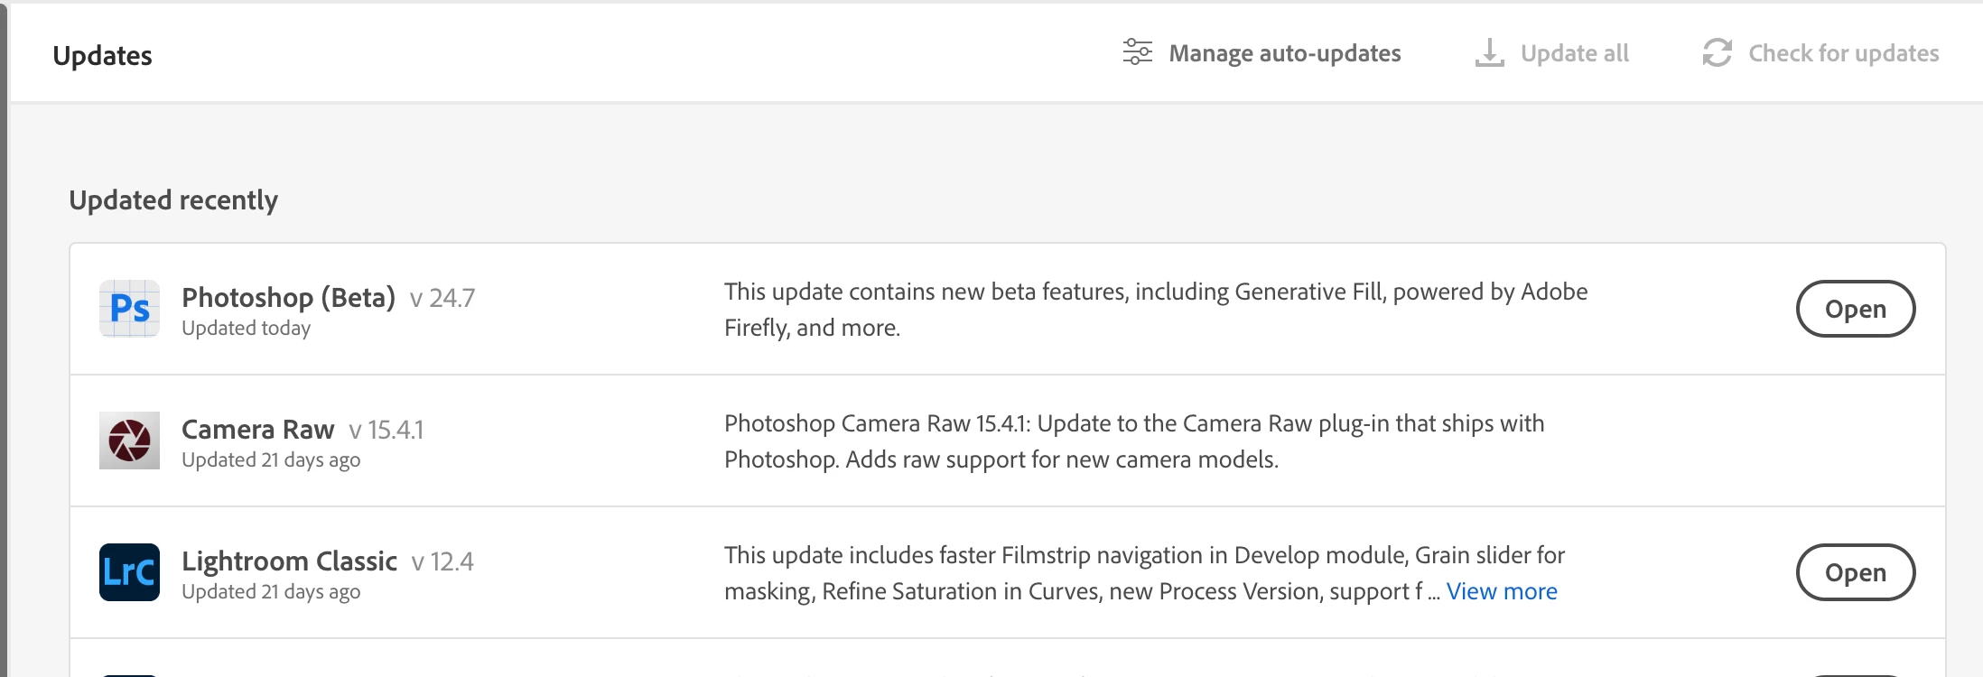Expand Lightroom description via View more
The image size is (1983, 677).
pos(1502,591)
